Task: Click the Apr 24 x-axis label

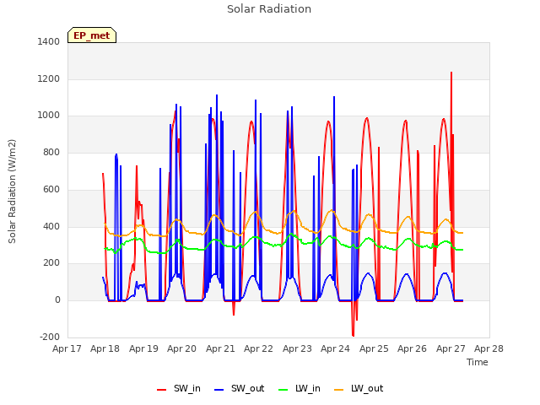Action: click(336, 348)
